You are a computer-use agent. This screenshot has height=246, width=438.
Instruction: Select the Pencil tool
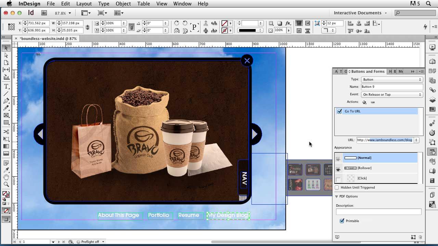click(6, 108)
